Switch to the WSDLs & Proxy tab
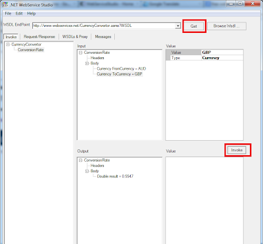The image size is (263, 244). coord(75,37)
